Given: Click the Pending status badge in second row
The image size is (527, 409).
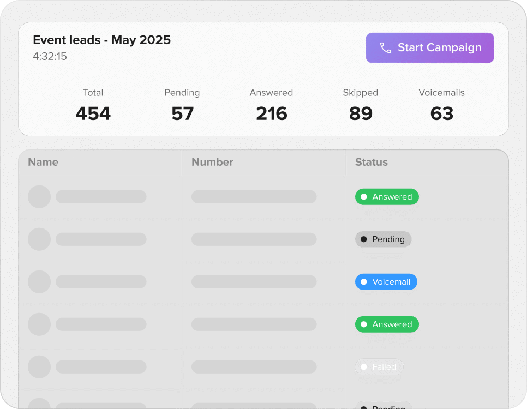Looking at the screenshot, I should tap(383, 239).
